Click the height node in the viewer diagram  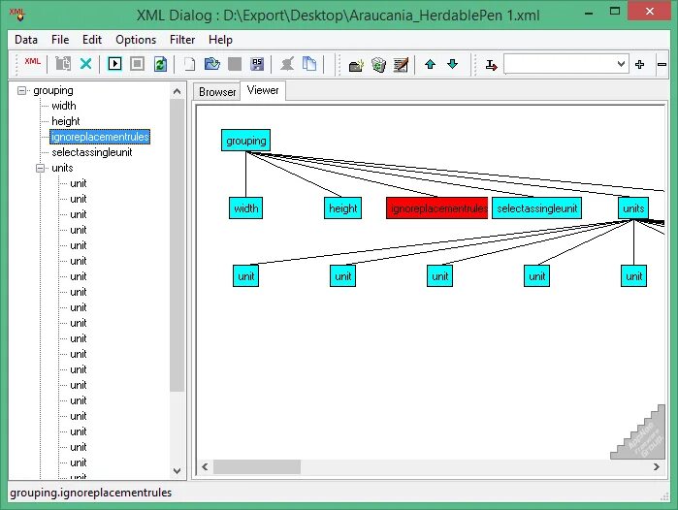click(x=343, y=208)
